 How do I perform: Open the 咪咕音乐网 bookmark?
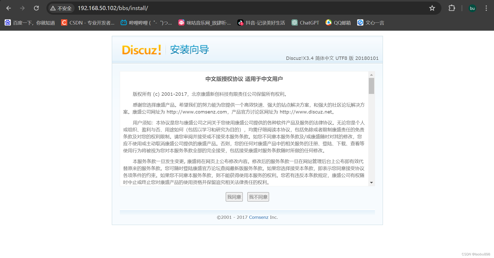pyautogui.click(x=205, y=23)
